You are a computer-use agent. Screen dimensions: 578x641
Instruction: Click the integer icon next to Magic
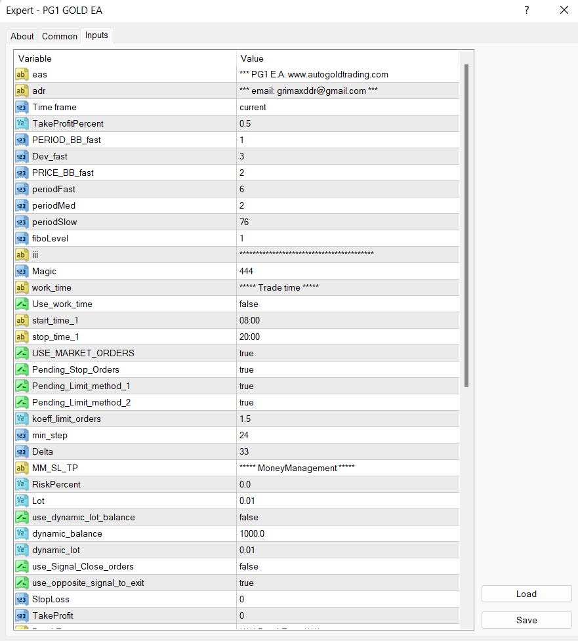coord(22,271)
